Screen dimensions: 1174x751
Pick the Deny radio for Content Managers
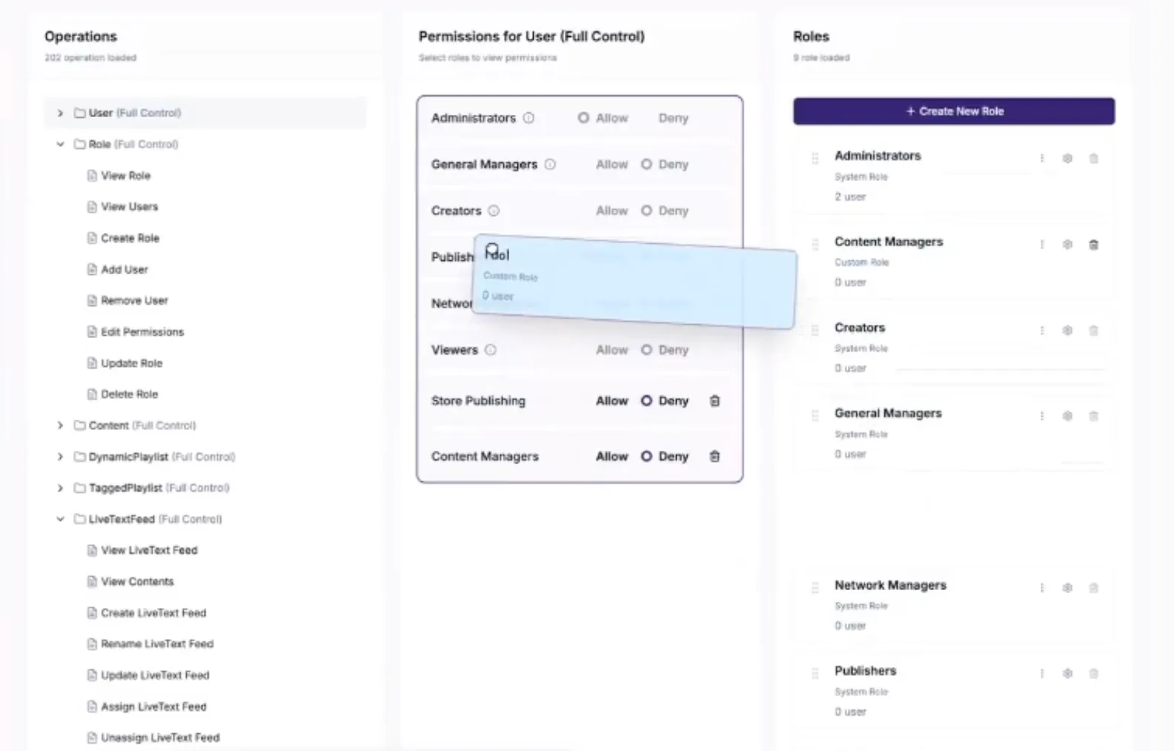(646, 457)
